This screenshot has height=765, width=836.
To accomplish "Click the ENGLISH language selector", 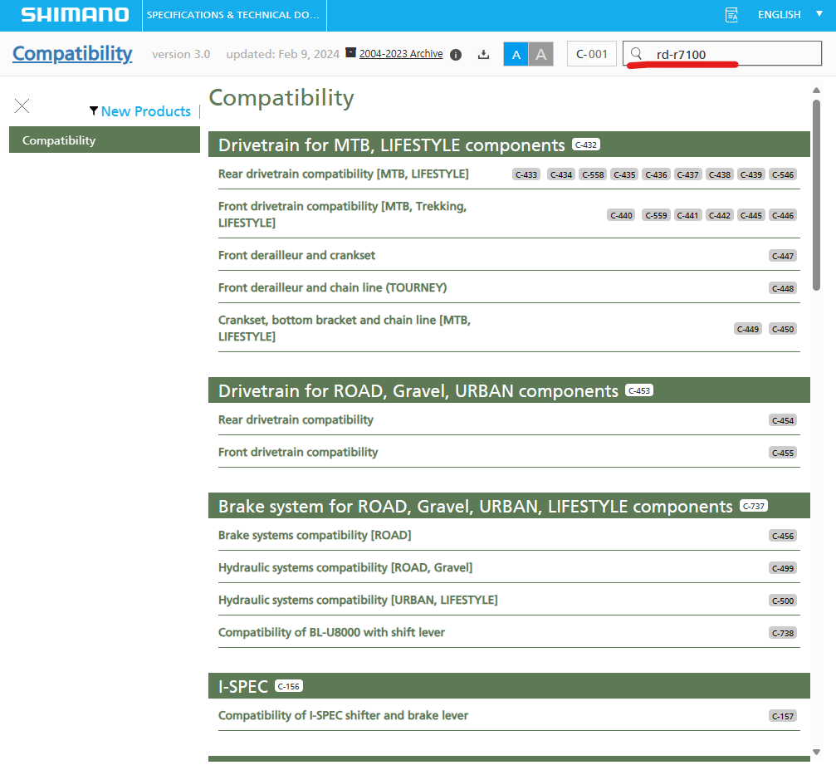I will [779, 15].
